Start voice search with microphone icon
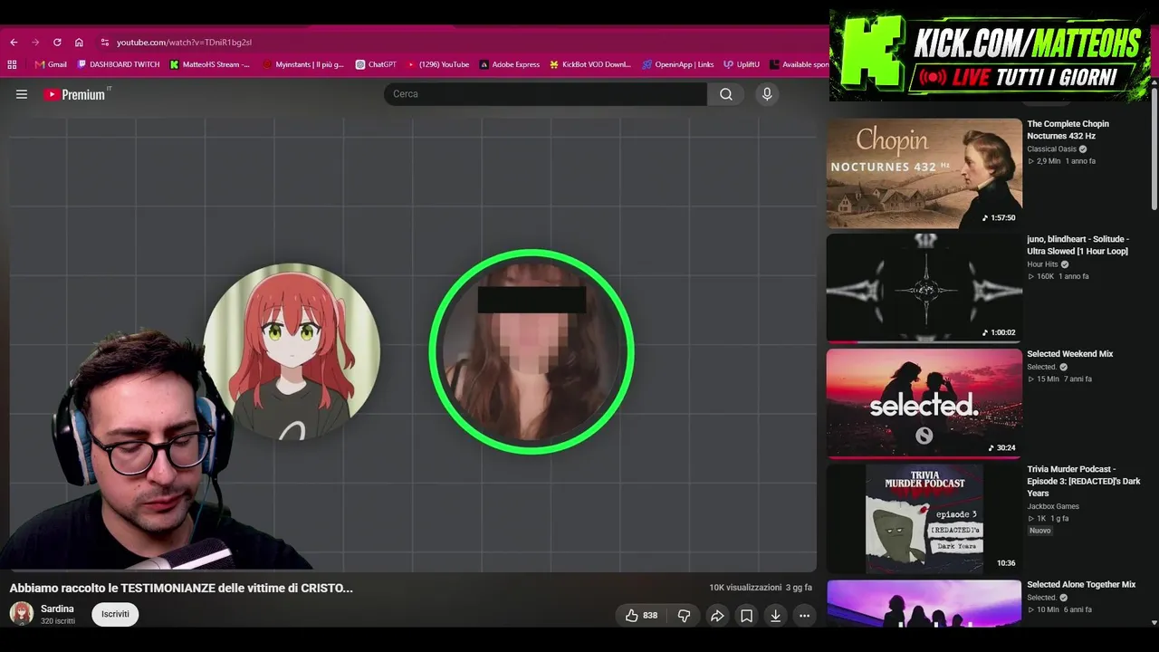 pos(767,94)
